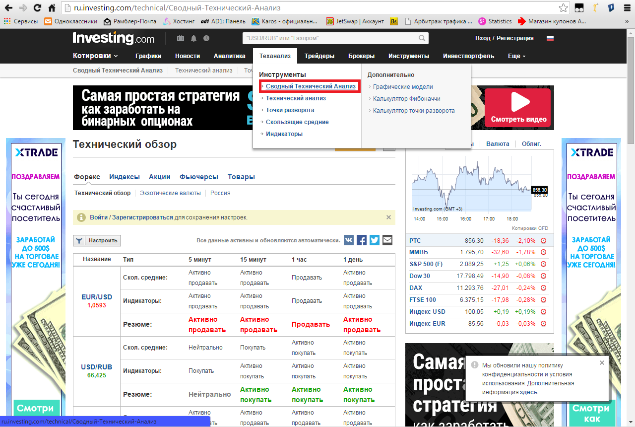Switch to the Акции tab
635x427 pixels.
(x=160, y=177)
